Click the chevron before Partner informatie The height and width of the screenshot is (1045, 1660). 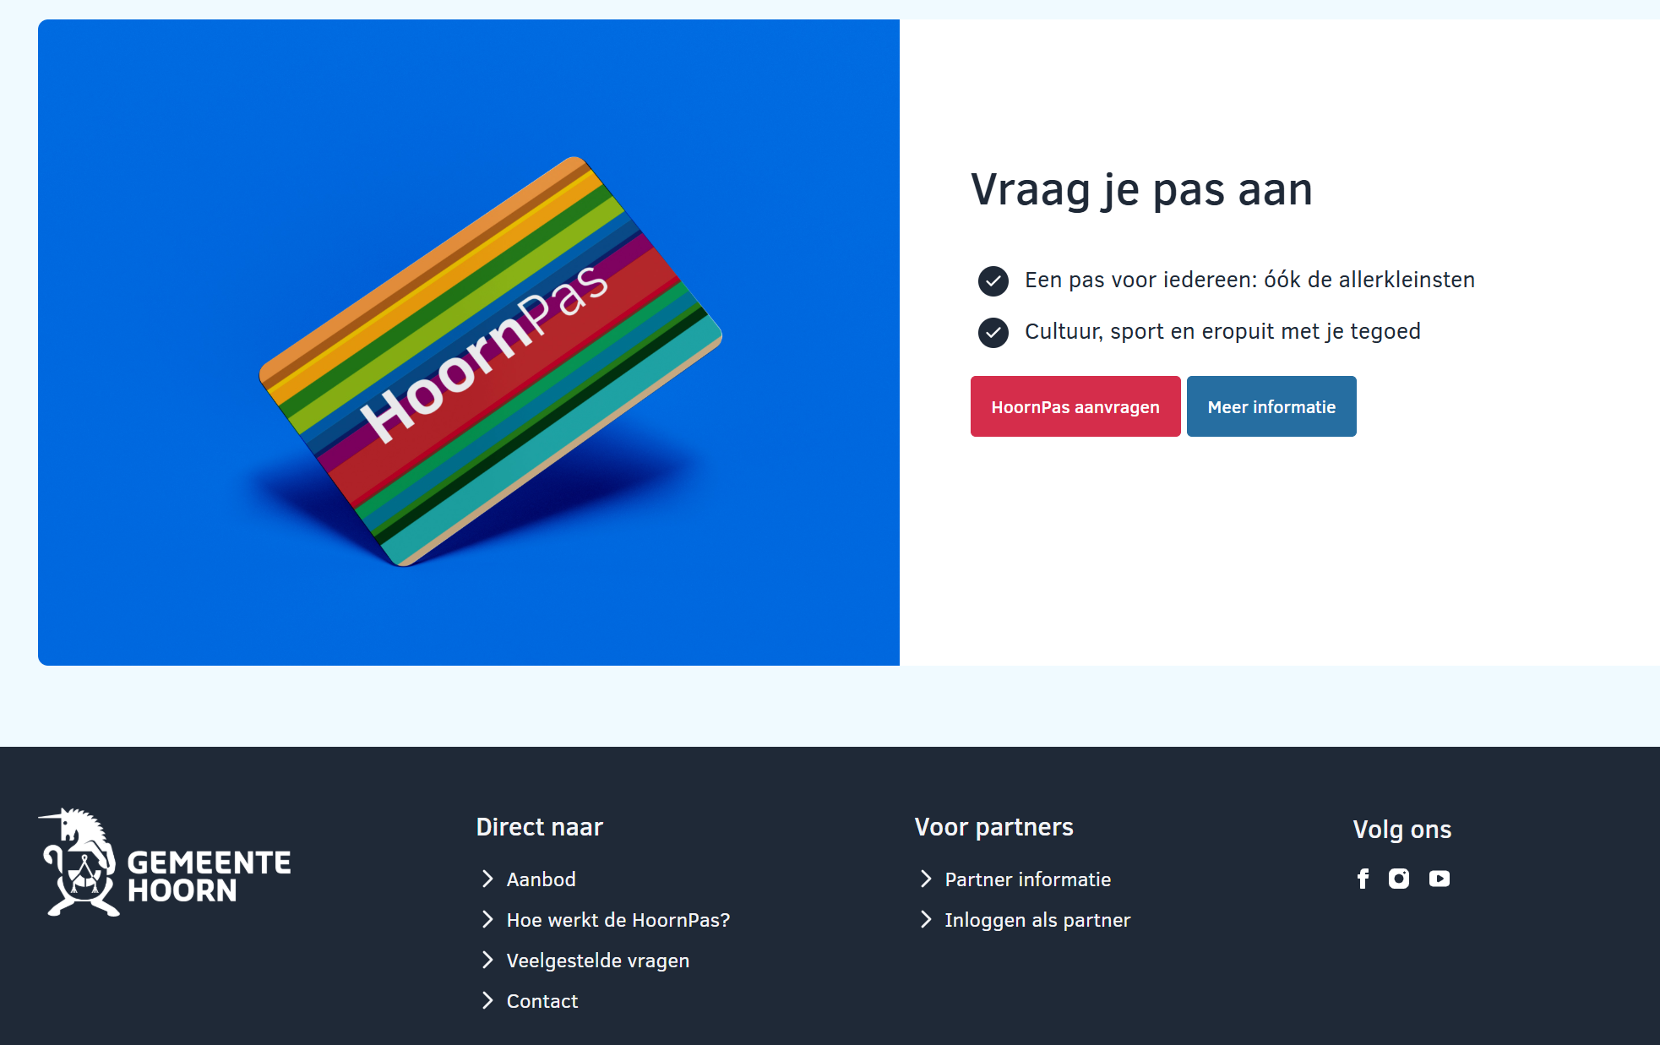click(x=926, y=879)
